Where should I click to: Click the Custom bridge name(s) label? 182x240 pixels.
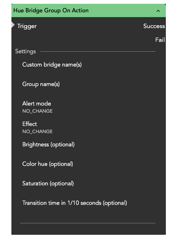click(x=52, y=65)
